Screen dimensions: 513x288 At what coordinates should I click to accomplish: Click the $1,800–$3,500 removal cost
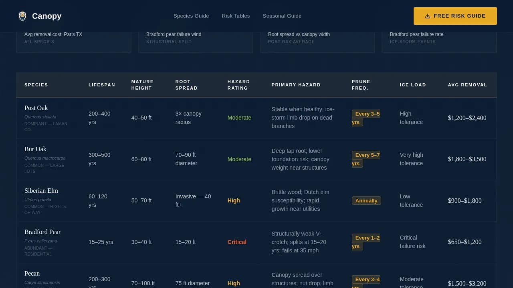point(467,159)
